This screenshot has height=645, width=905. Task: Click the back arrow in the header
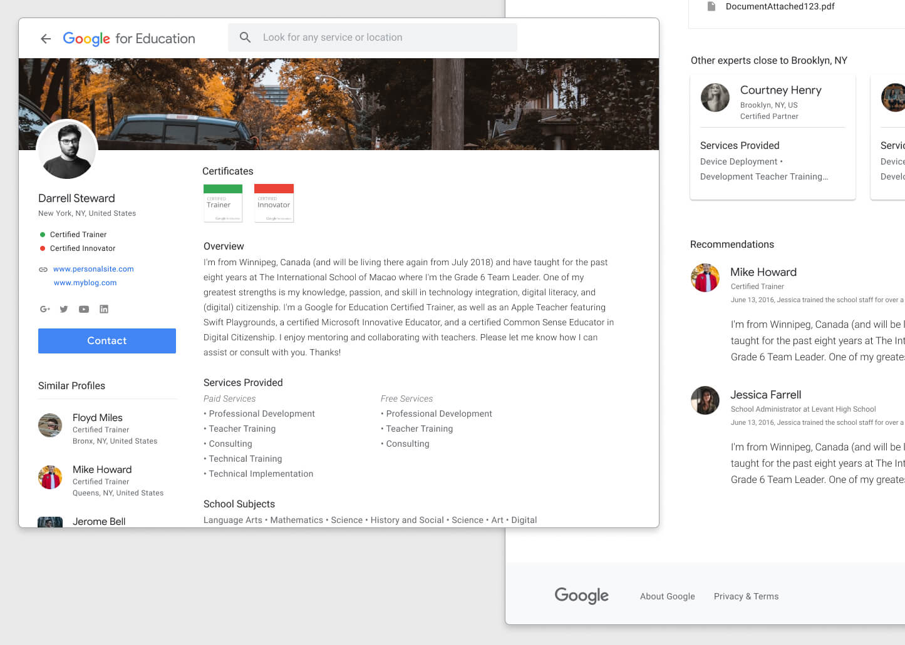pyautogui.click(x=46, y=39)
